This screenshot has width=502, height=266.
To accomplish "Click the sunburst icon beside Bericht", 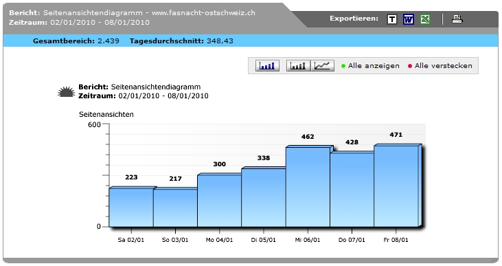I will (67, 91).
